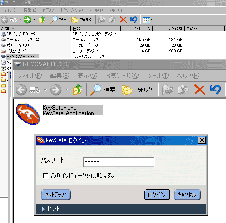This screenshot has height=223, width=226.
Task: Toggle Folders pane in My Computer toolbar
Action: coord(81,20)
